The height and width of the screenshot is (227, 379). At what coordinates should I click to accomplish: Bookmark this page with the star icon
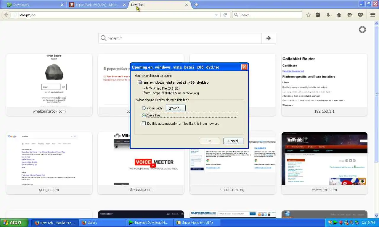click(x=309, y=15)
